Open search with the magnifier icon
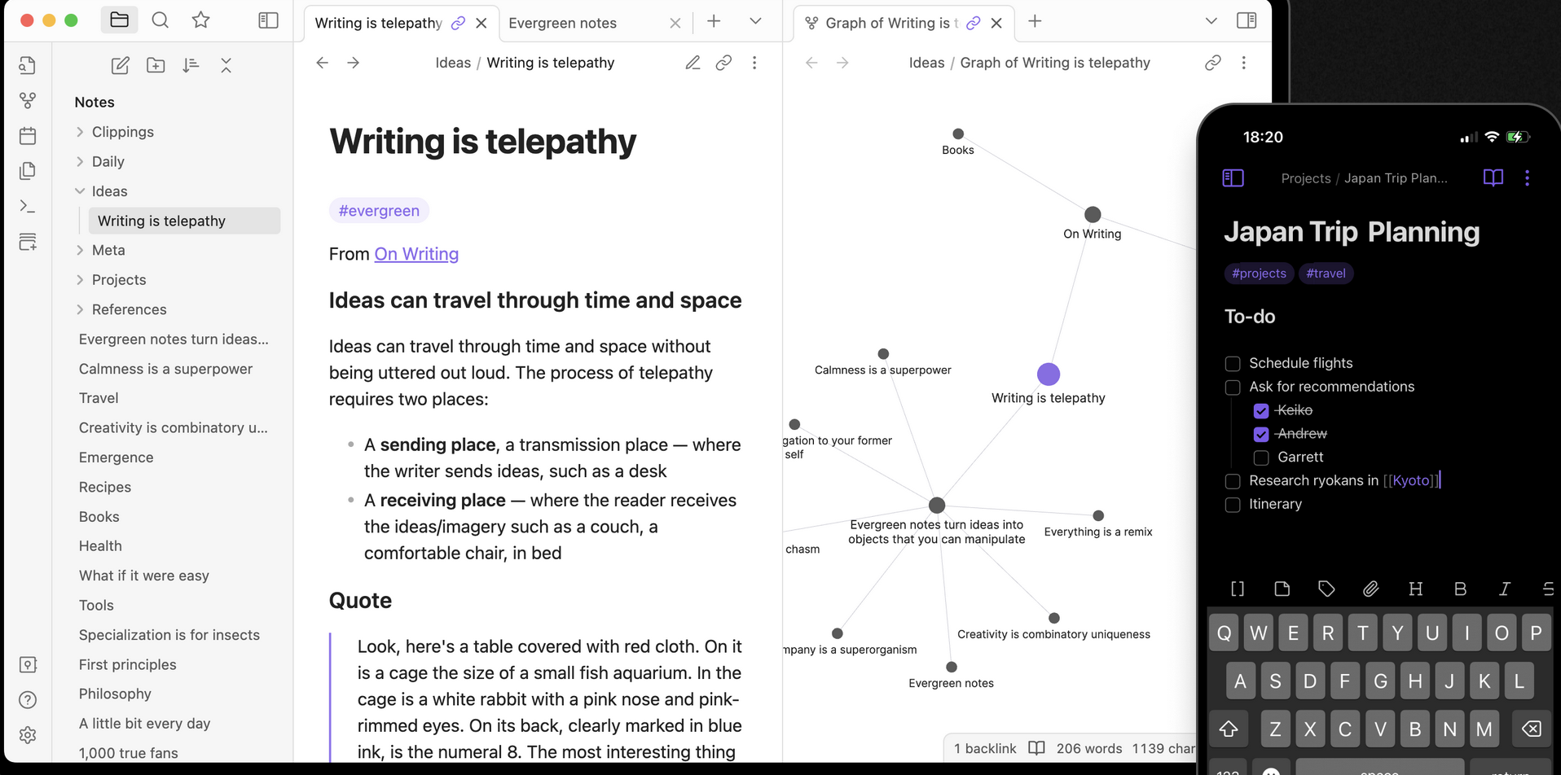Image resolution: width=1561 pixels, height=775 pixels. [x=160, y=20]
